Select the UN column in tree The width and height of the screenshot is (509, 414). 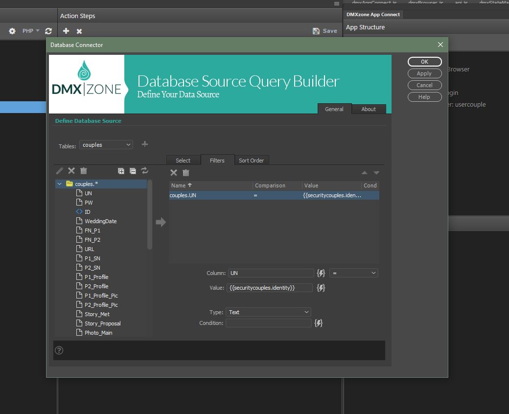pos(88,193)
